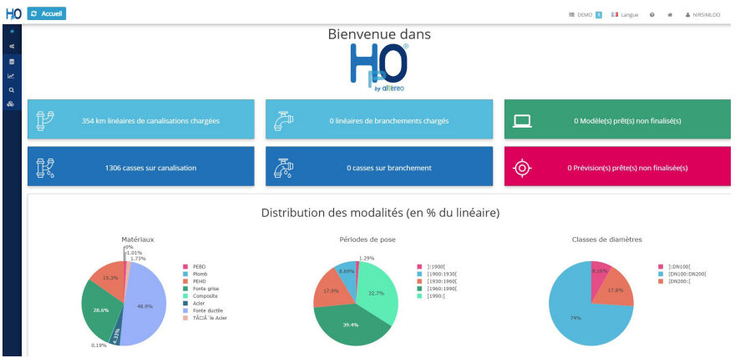Click the blue badge showing 1

(x=599, y=14)
